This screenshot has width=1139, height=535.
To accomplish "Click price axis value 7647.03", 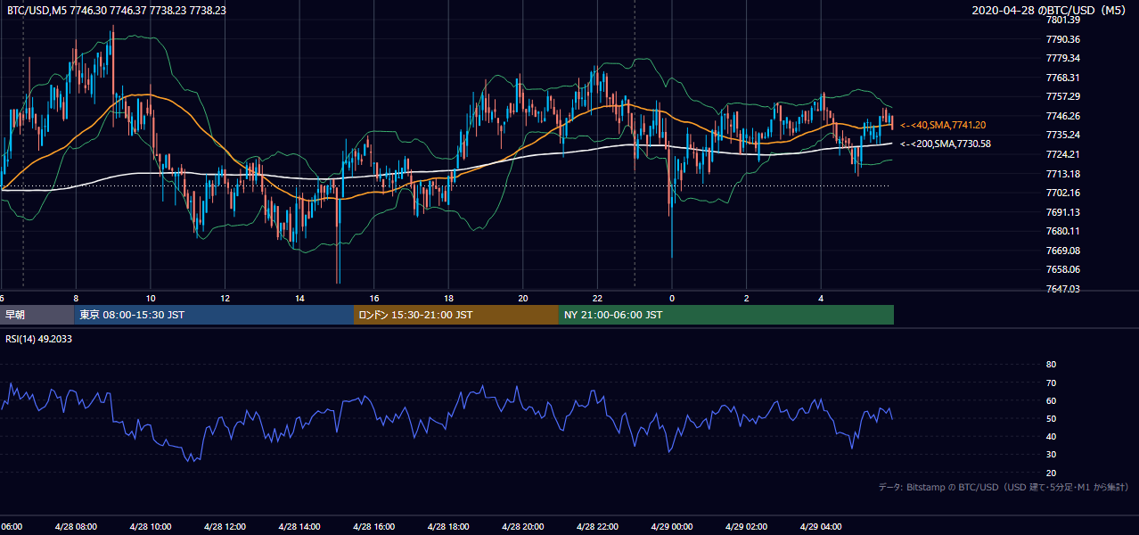I will 1063,289.
